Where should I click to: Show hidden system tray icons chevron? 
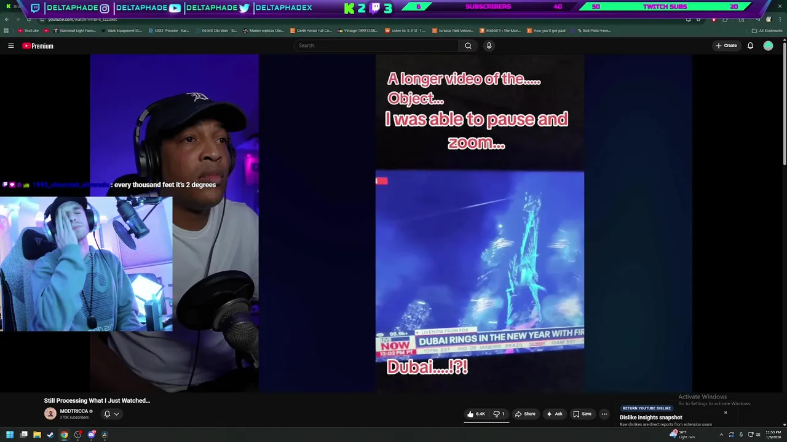tap(721, 435)
